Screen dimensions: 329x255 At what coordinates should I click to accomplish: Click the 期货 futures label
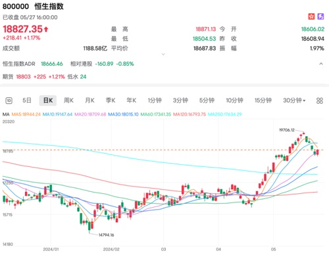point(8,77)
